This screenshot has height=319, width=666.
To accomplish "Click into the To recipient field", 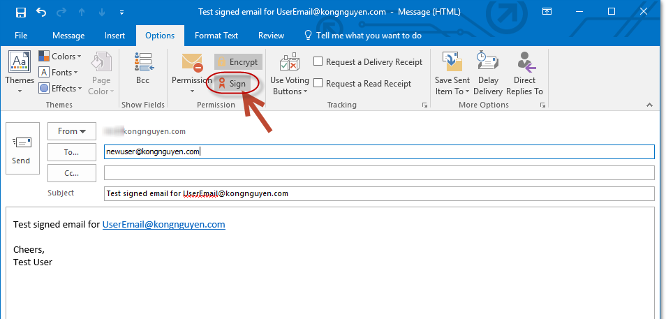I will [x=379, y=151].
